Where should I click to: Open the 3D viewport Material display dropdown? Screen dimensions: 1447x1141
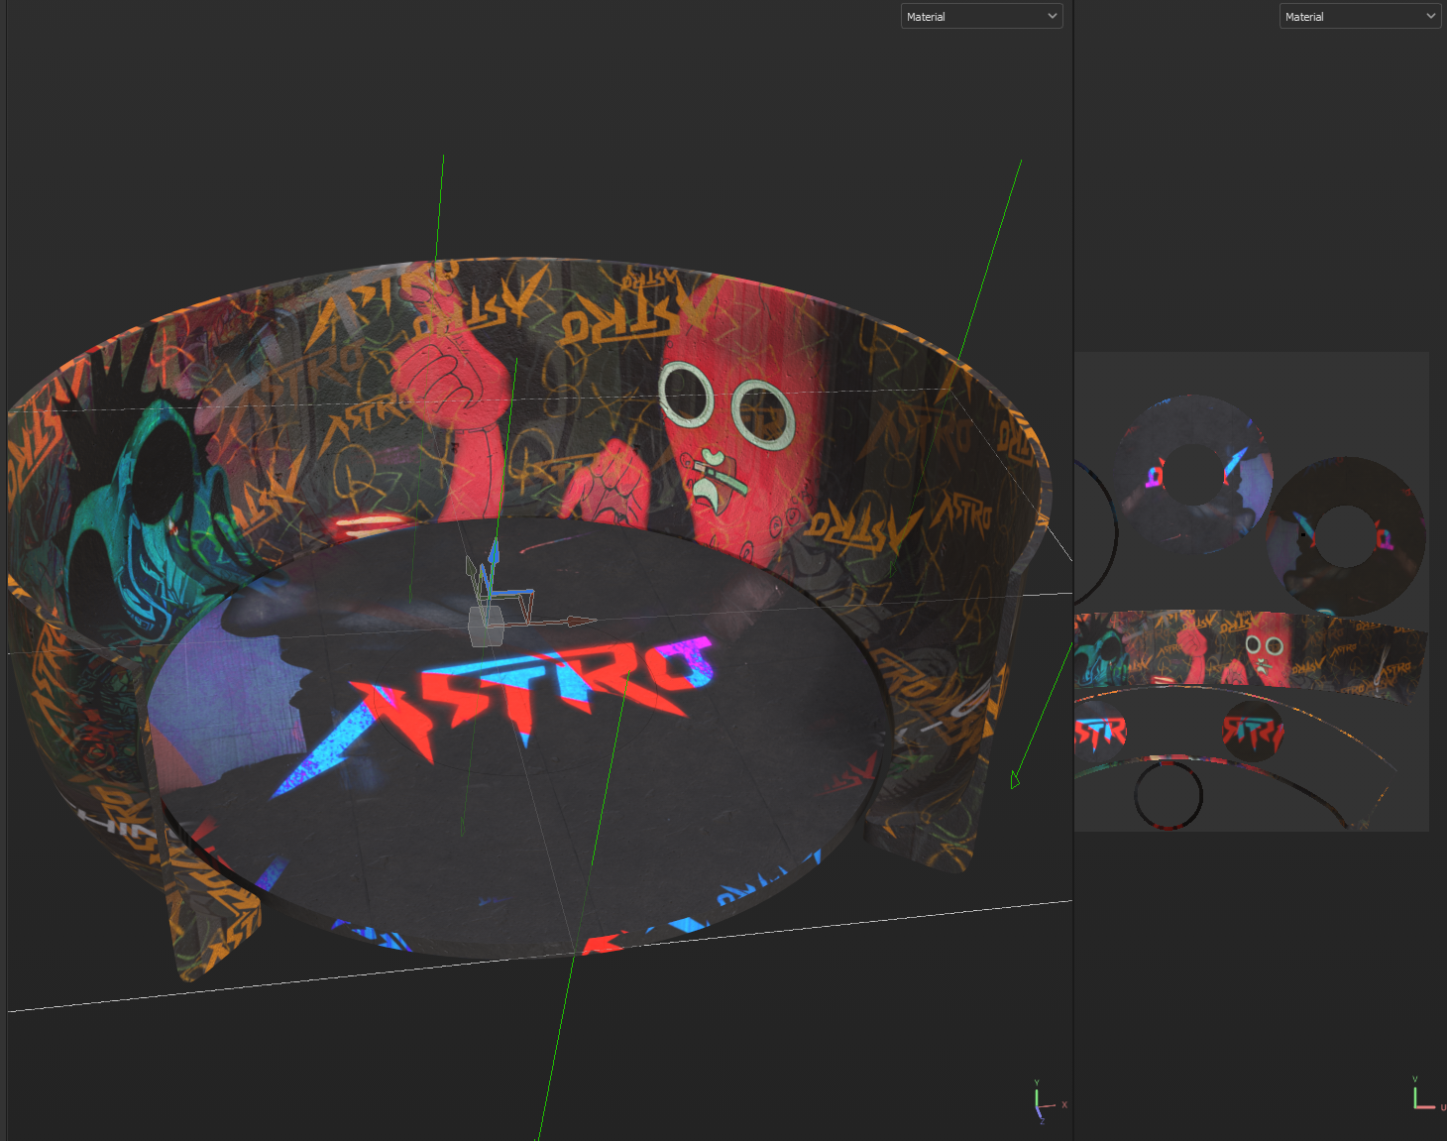[981, 16]
